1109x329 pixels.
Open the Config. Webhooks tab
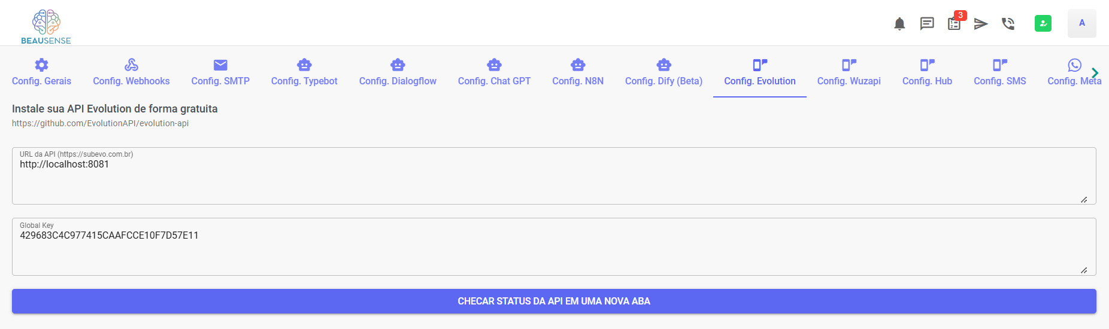pyautogui.click(x=131, y=72)
